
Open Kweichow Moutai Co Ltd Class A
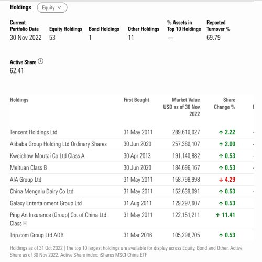(x=47, y=156)
